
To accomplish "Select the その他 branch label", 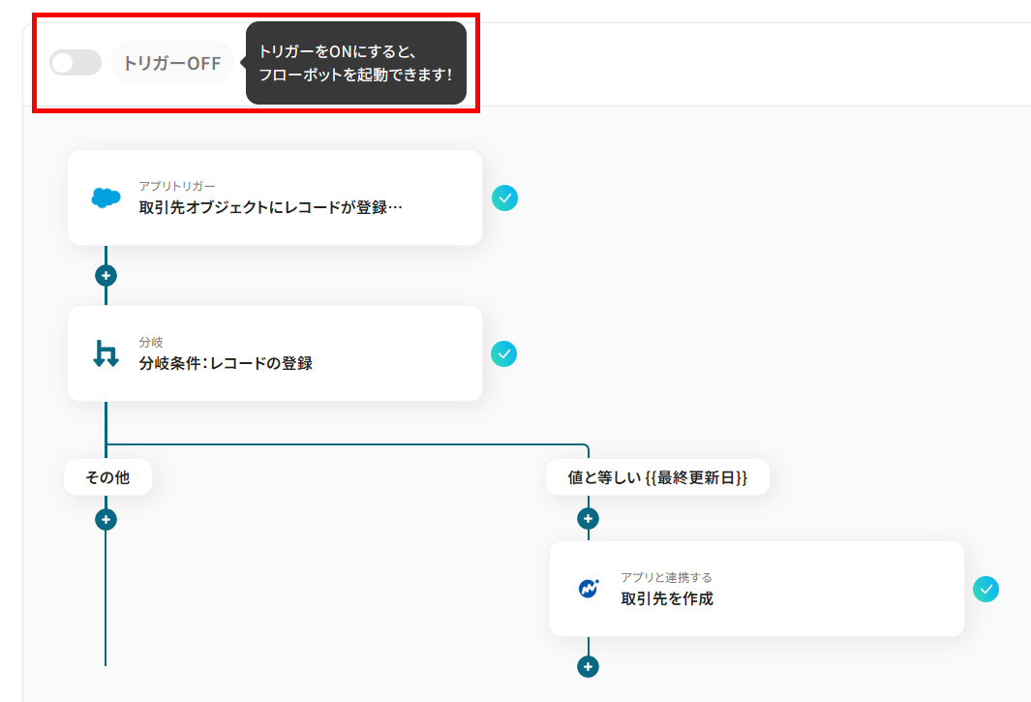I will pos(107,477).
